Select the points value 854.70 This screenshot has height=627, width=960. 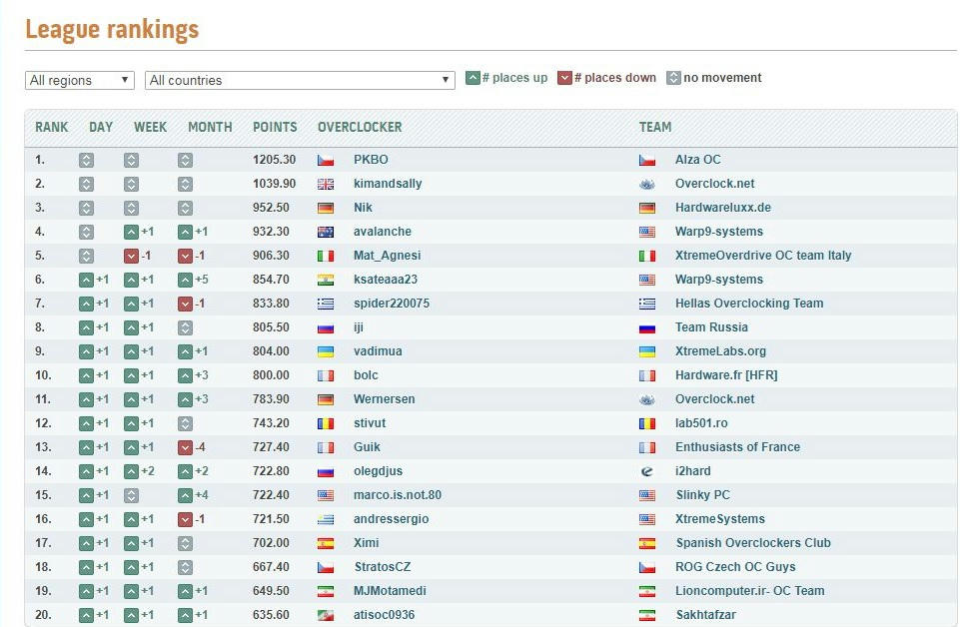(272, 280)
